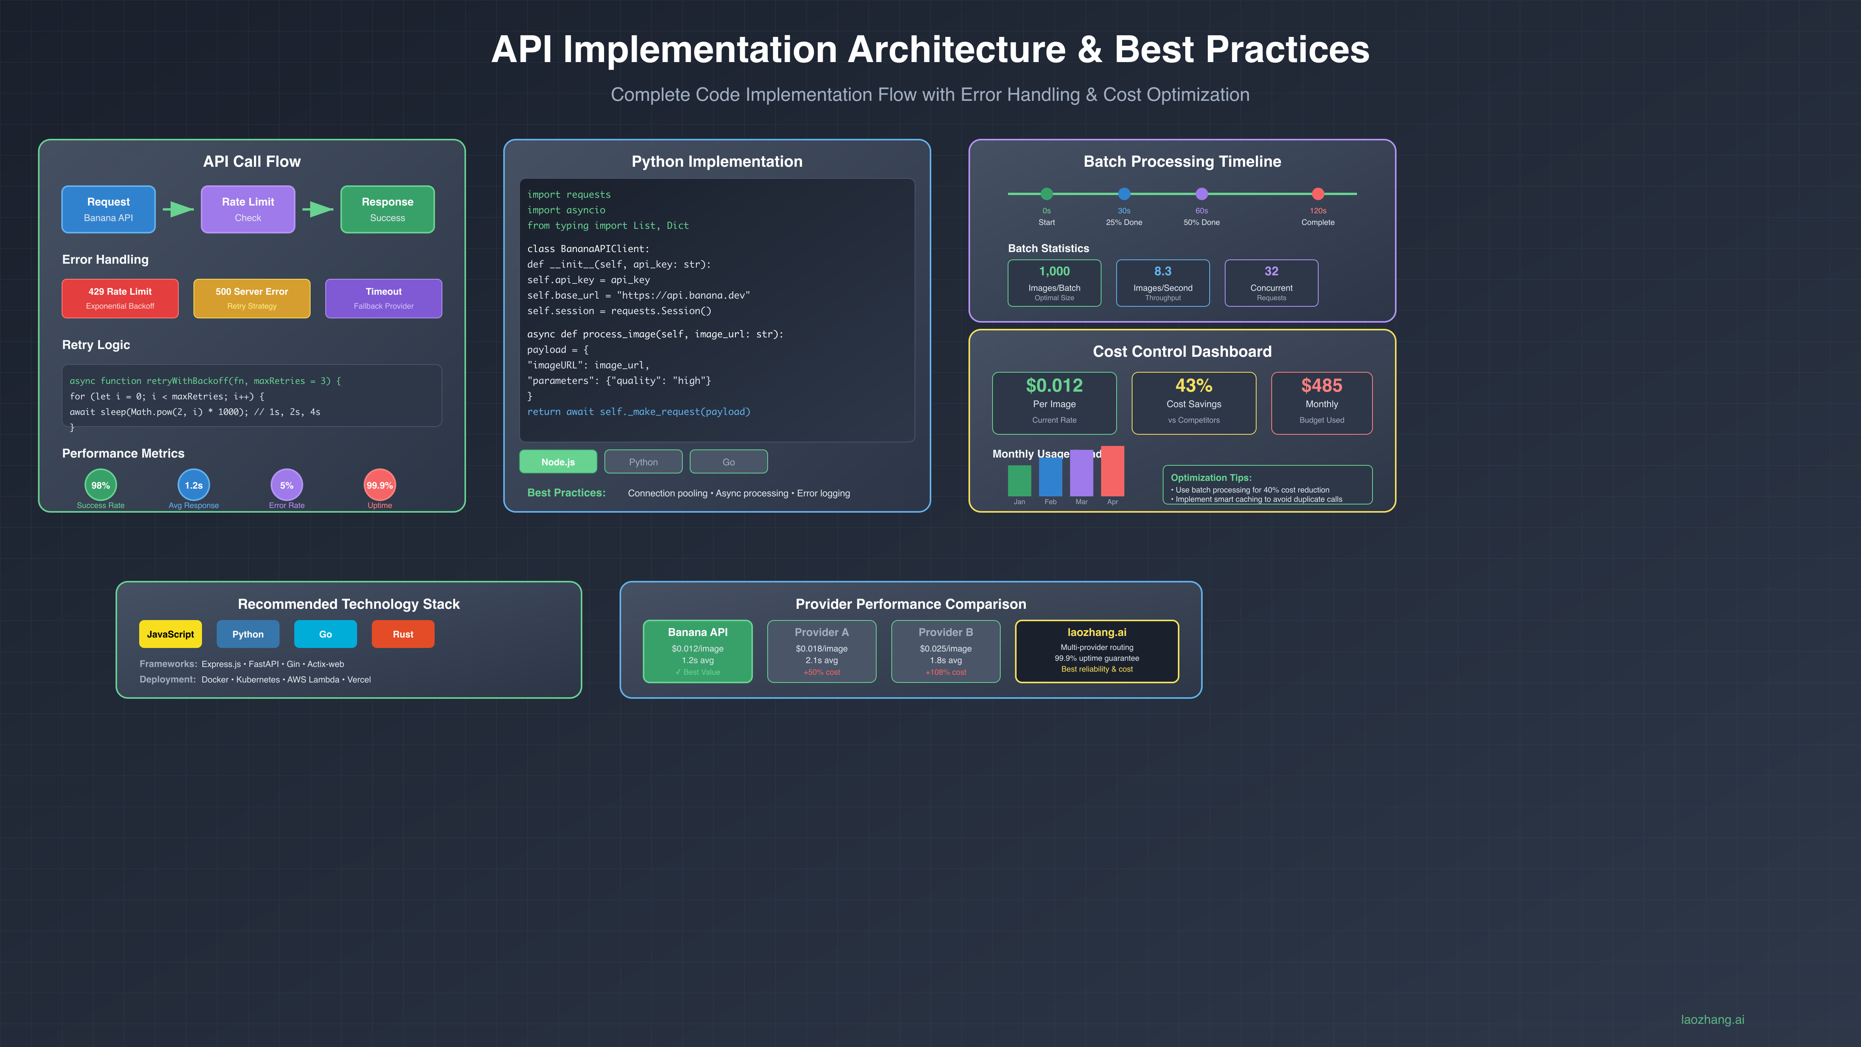
Task: Select the 32 Concurrent Requests stat card
Action: pyautogui.click(x=1272, y=283)
